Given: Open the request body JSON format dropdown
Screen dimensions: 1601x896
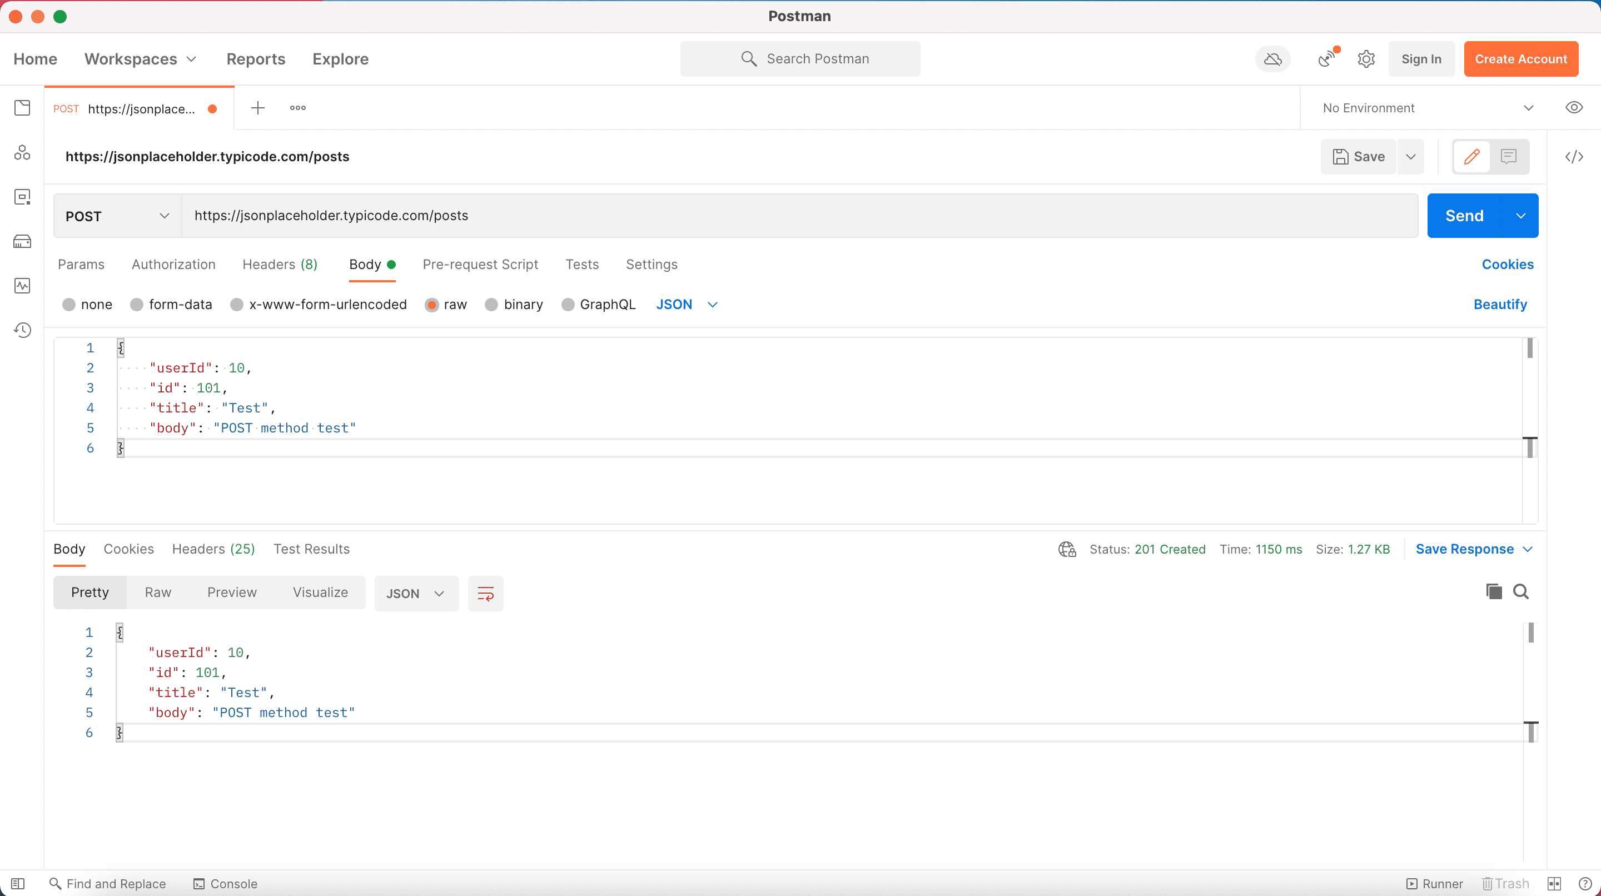Looking at the screenshot, I should tap(687, 305).
